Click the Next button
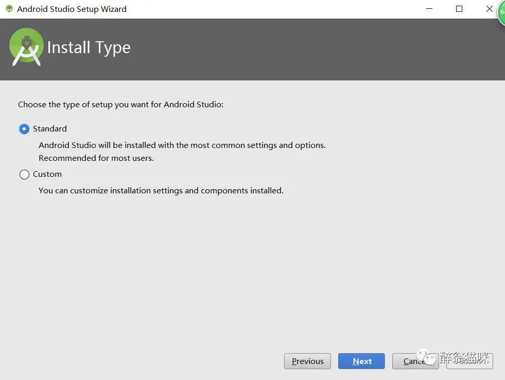The height and width of the screenshot is (380, 505). tap(361, 361)
